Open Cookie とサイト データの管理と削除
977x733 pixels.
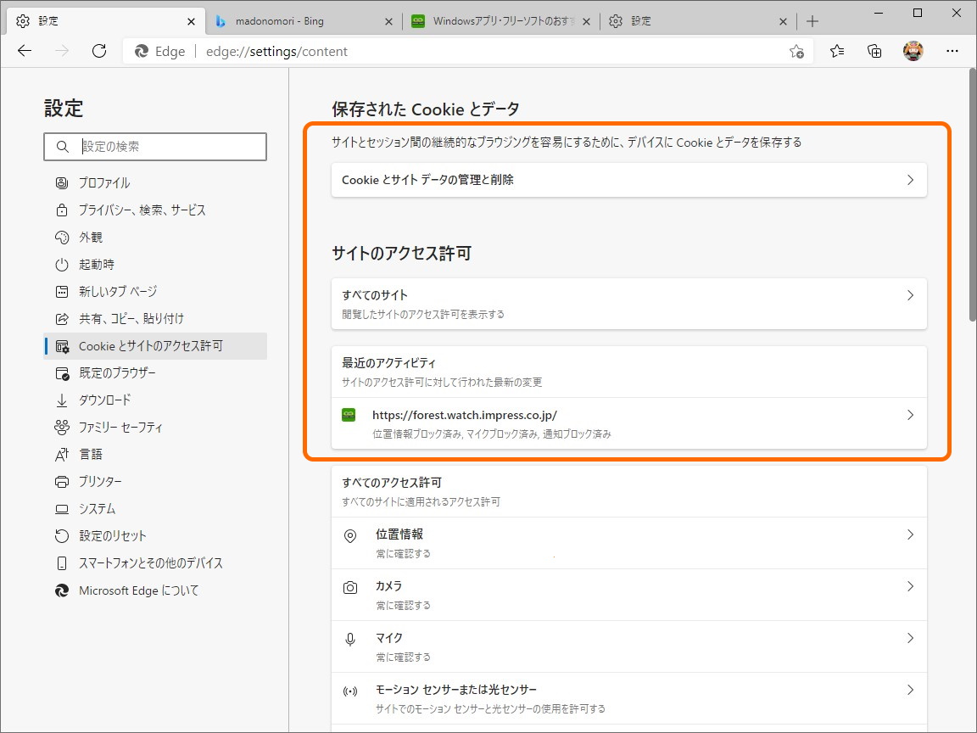point(628,180)
